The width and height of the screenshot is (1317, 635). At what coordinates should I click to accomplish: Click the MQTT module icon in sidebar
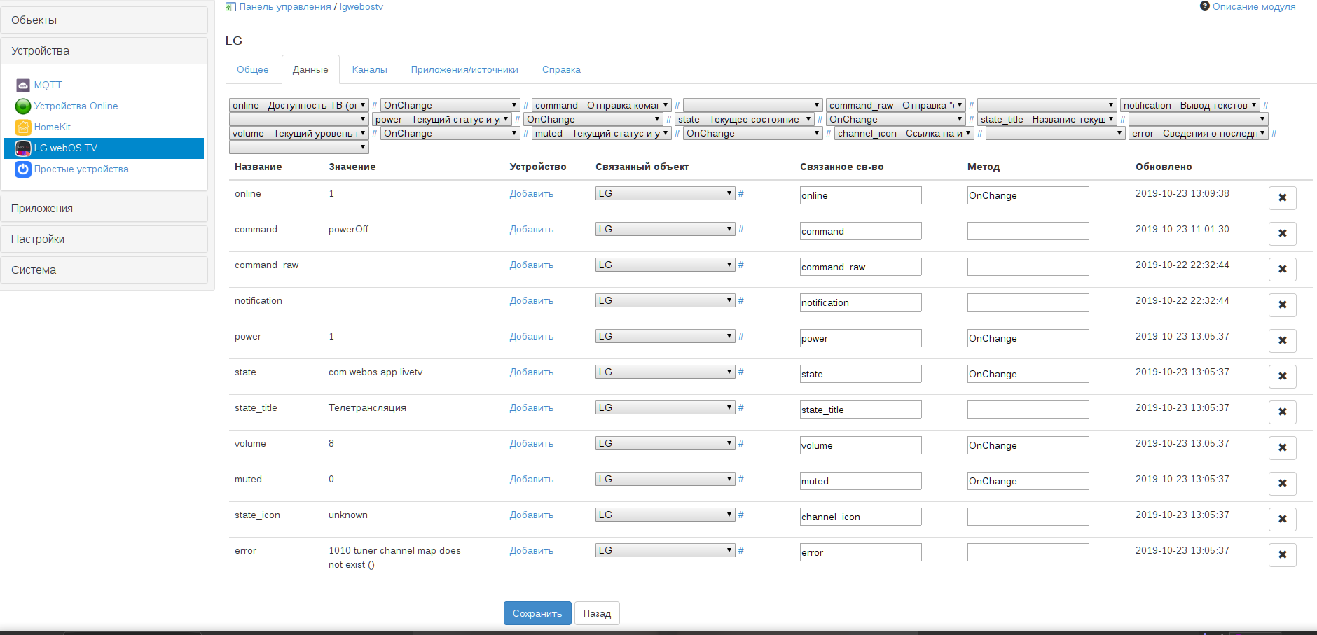[22, 85]
